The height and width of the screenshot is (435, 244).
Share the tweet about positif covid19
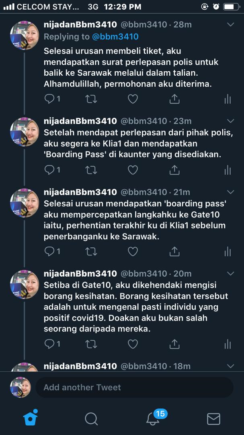(x=174, y=344)
